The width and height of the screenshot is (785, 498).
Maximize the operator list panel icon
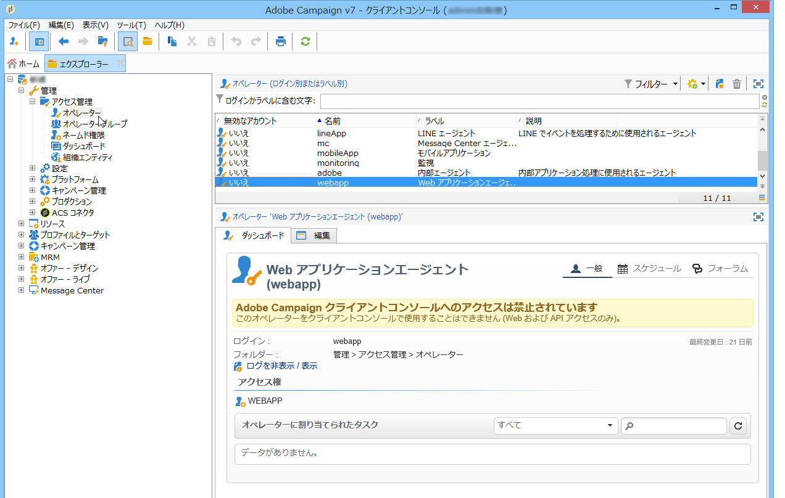pos(758,84)
